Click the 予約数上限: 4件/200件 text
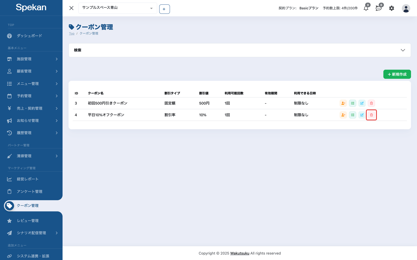Screen dimensions: 417x260 340,8
